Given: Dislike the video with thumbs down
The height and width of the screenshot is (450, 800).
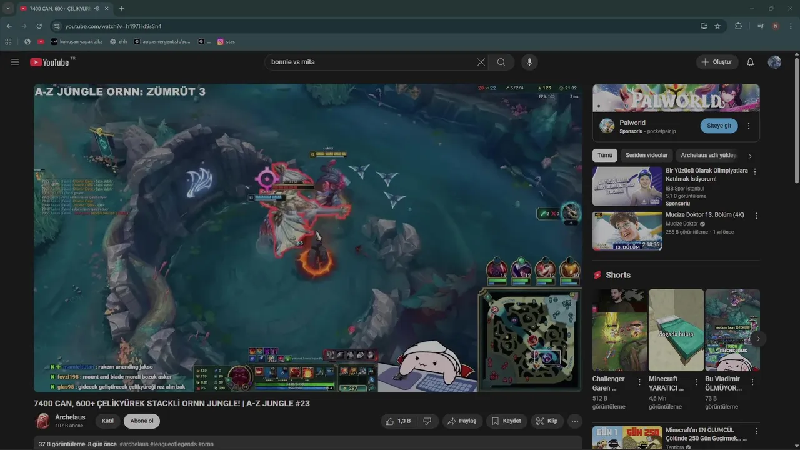Looking at the screenshot, I should pos(427,421).
